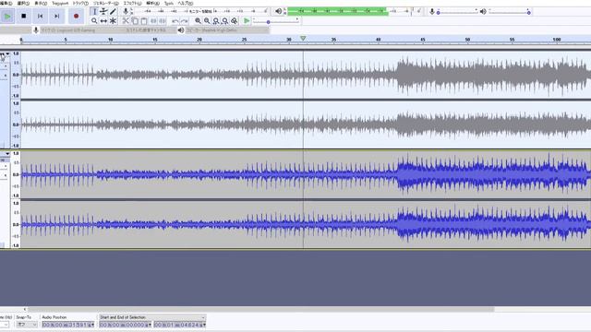Open the Transport menu

(60, 4)
